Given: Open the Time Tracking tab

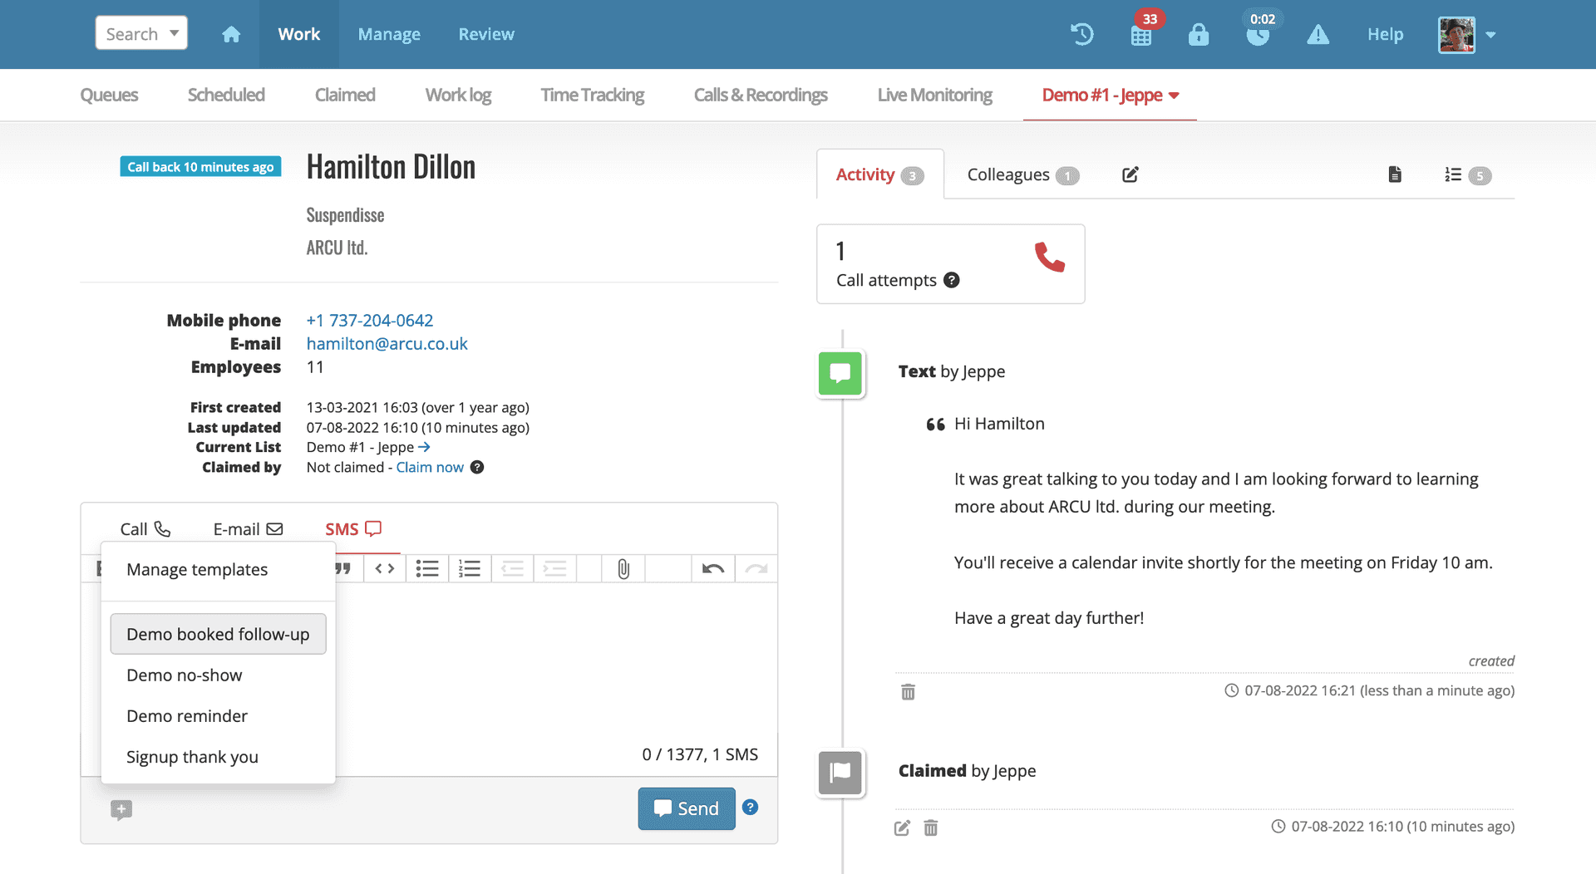Looking at the screenshot, I should pos(593,95).
